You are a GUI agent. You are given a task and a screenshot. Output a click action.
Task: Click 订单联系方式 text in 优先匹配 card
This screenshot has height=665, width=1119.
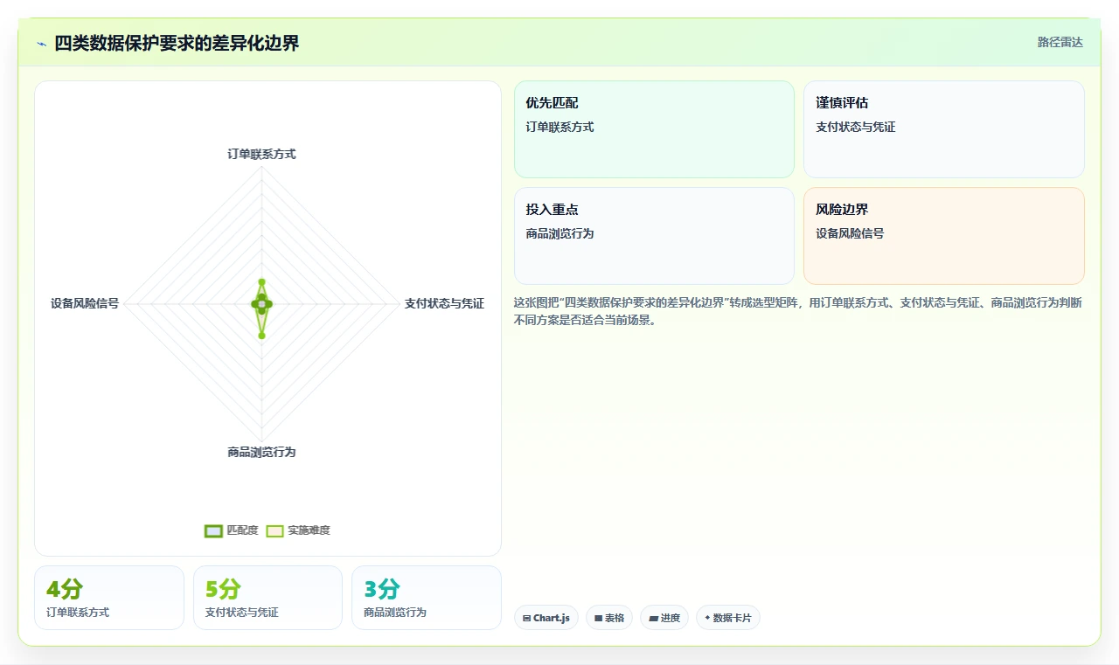point(559,127)
